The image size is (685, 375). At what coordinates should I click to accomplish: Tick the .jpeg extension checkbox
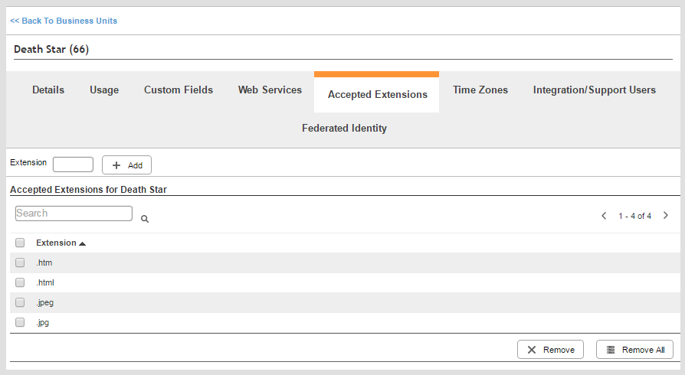20,302
